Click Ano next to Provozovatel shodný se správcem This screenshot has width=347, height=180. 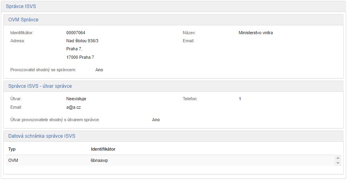pyautogui.click(x=99, y=70)
